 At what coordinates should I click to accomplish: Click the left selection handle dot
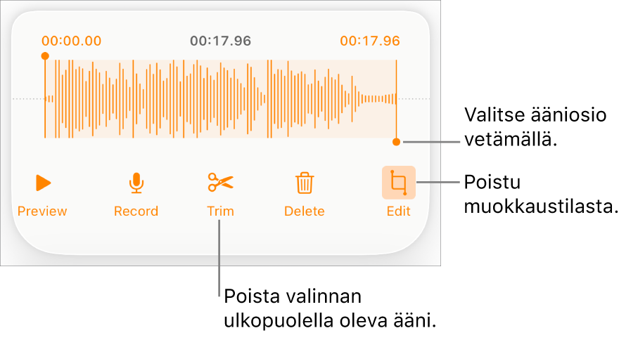[x=46, y=56]
